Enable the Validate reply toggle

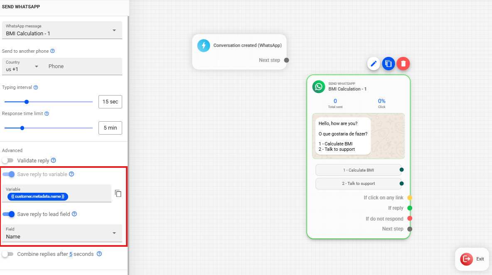8,160
